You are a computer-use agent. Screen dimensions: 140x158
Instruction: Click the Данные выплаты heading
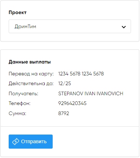pos(30,62)
